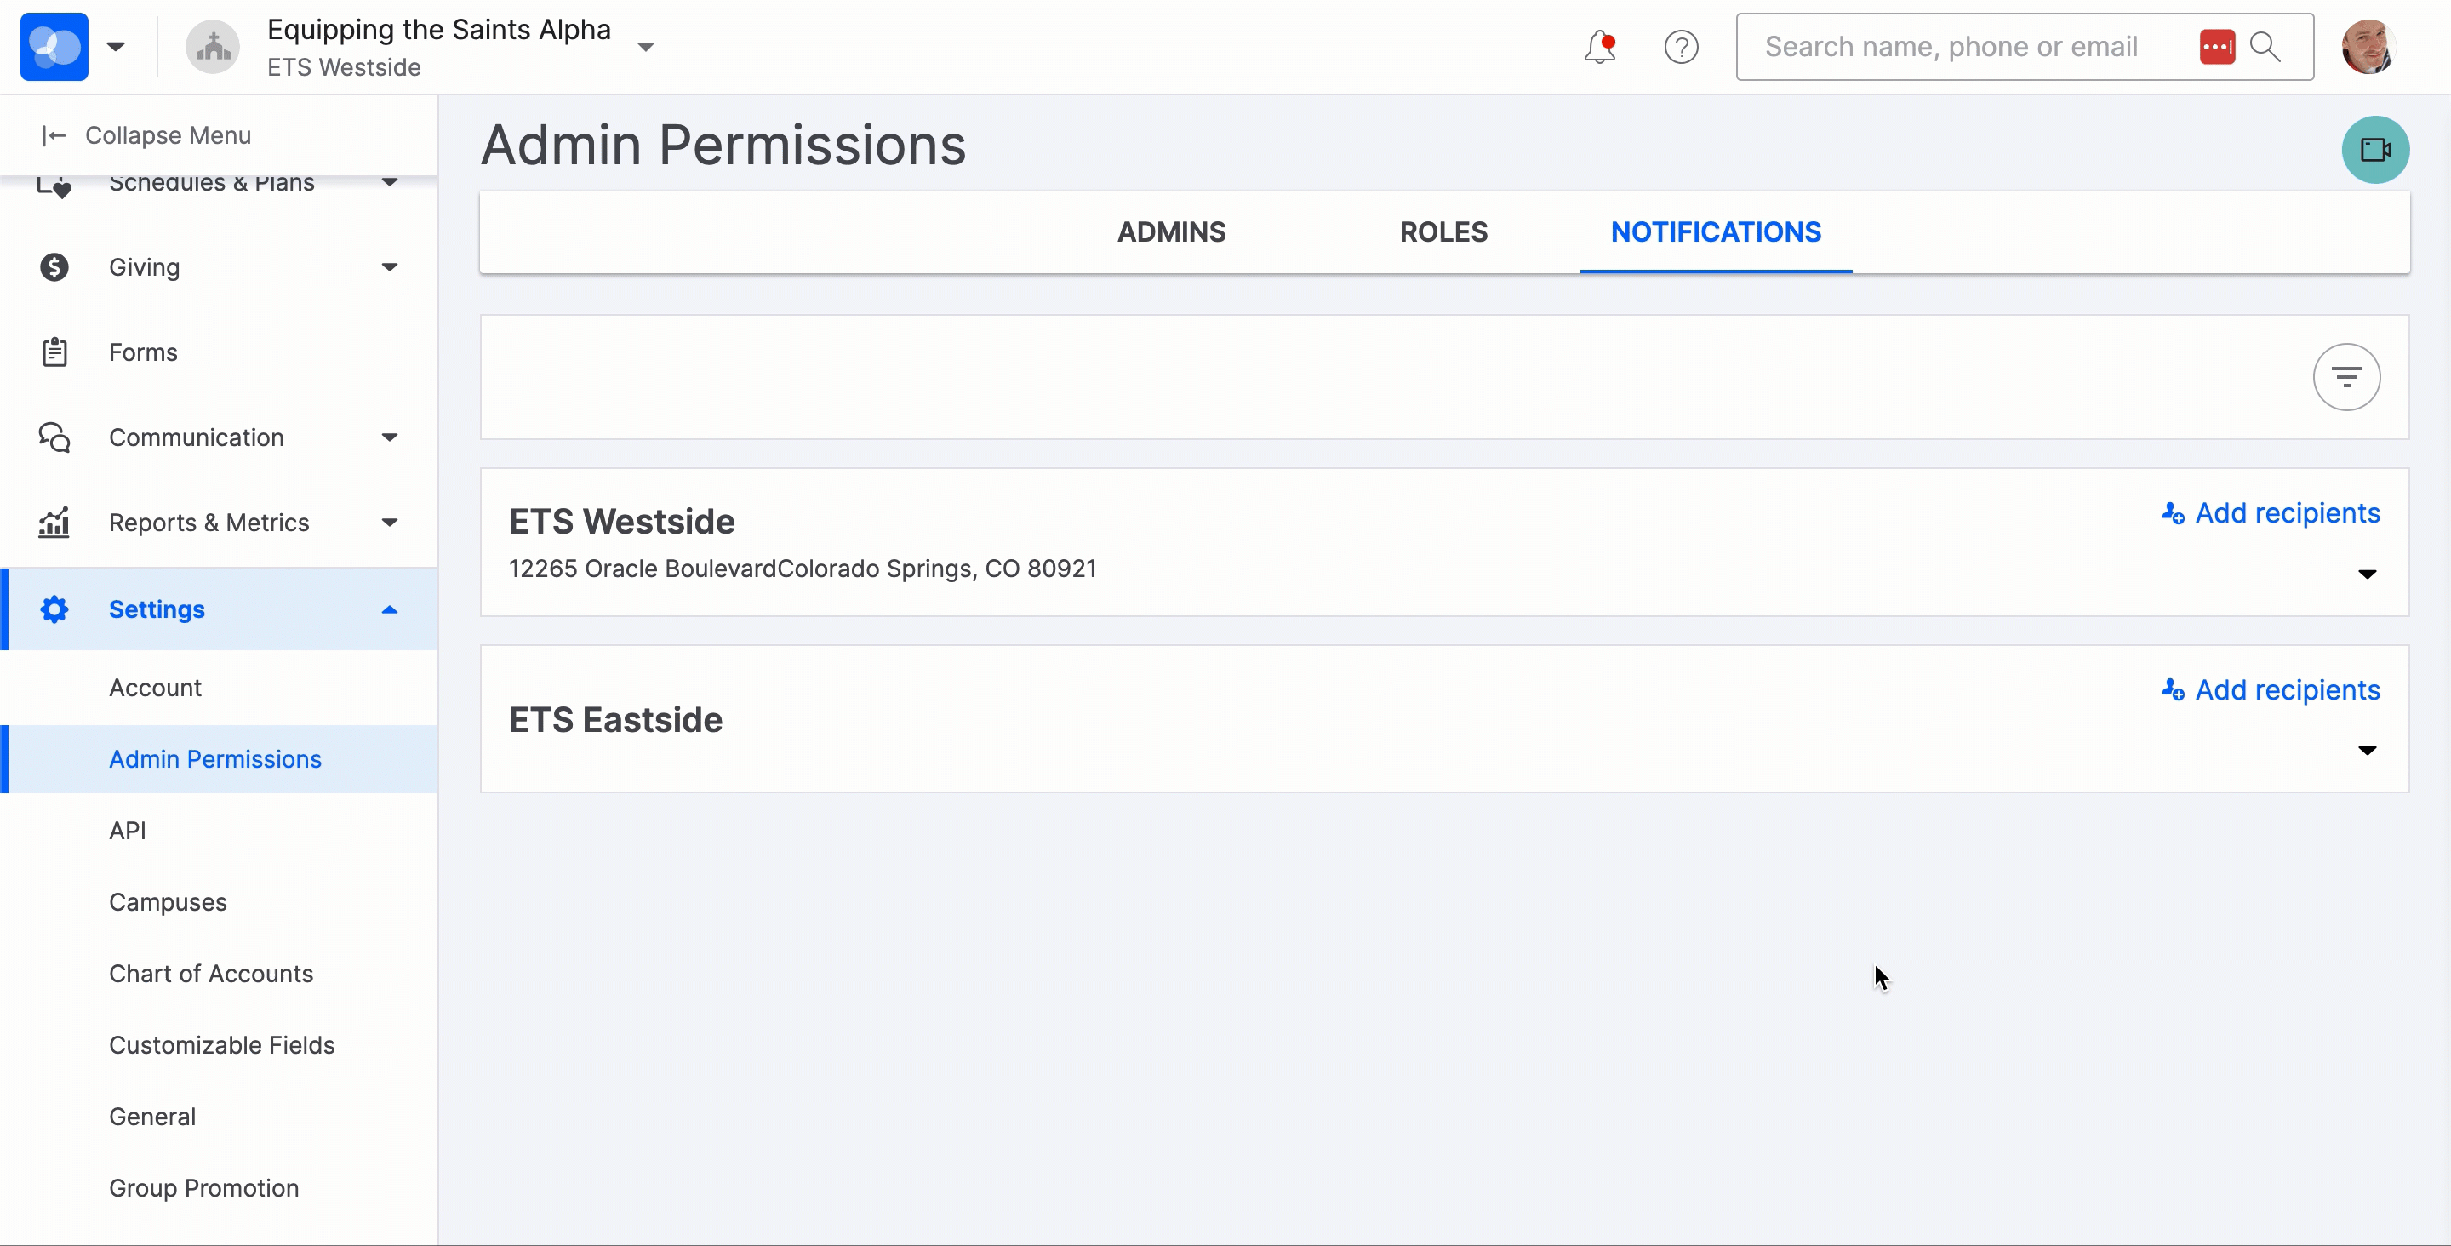Open the Chart of Accounts settings page
Screen dimensions: 2451x1246
(210, 973)
